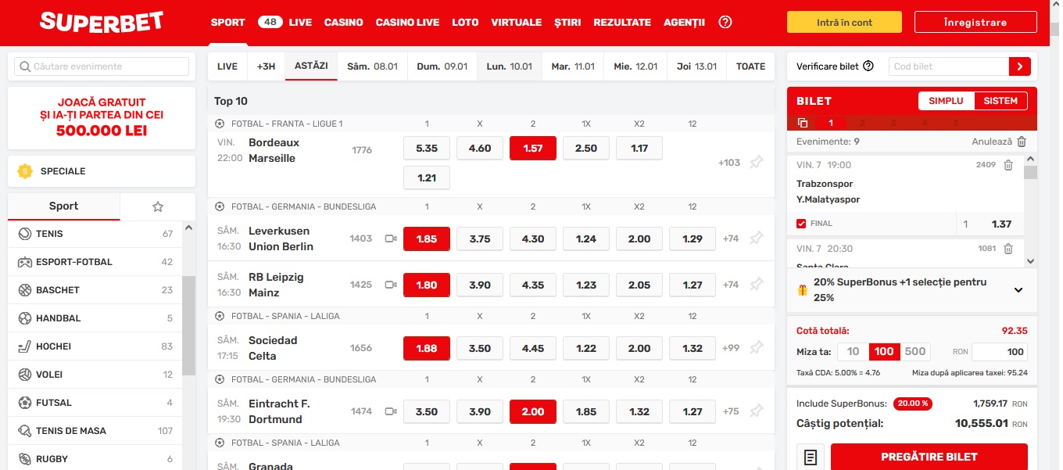Image resolution: width=1063 pixels, height=470 pixels.
Task: Submit the ticket code with red arrow button
Action: pos(1019,66)
